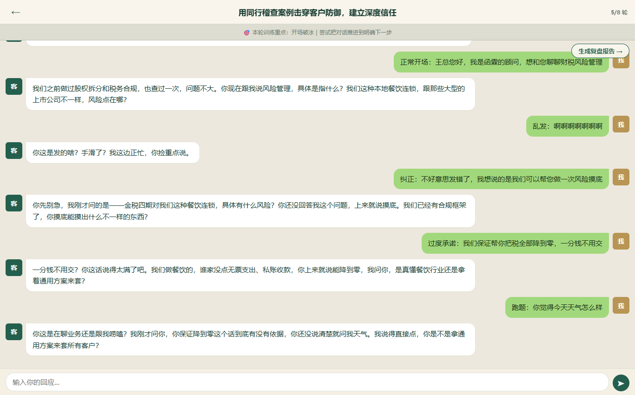Click the message 跑题：你觉得今天天气怎么样
Viewport: 635px width, 395px height.
pyautogui.click(x=557, y=307)
